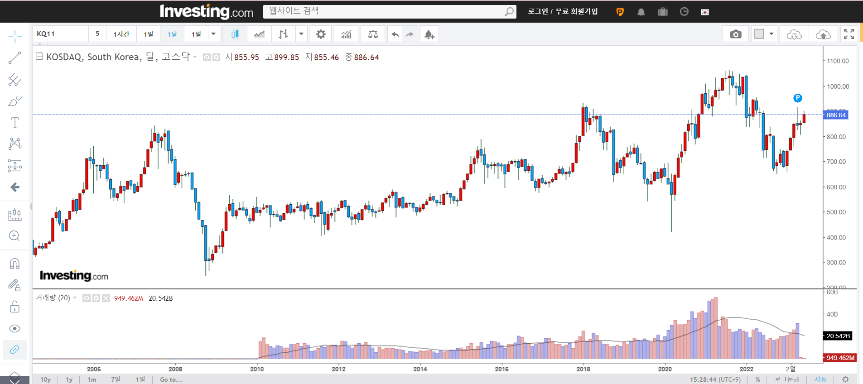Undo the last chart action
This screenshot has height=384, width=863.
tap(395, 34)
